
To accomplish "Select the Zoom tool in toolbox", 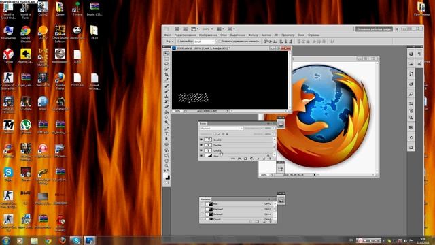I will point(167,166).
